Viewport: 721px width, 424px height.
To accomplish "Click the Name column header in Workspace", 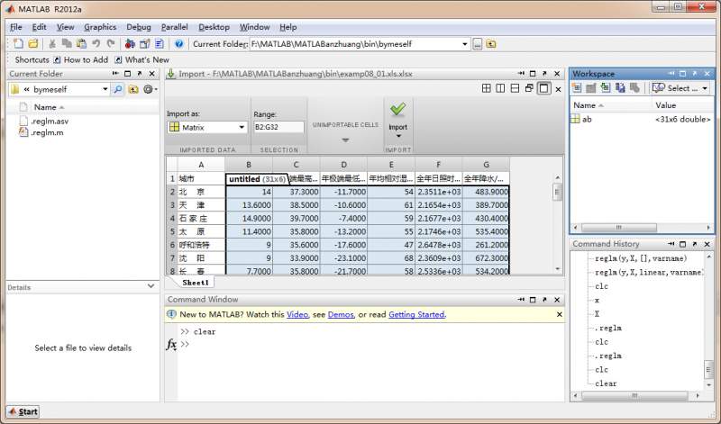I will (x=611, y=105).
